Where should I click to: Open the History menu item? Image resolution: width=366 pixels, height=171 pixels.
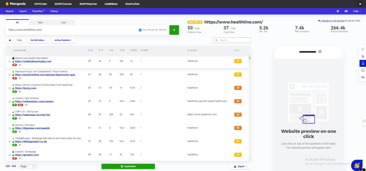pos(54,11)
